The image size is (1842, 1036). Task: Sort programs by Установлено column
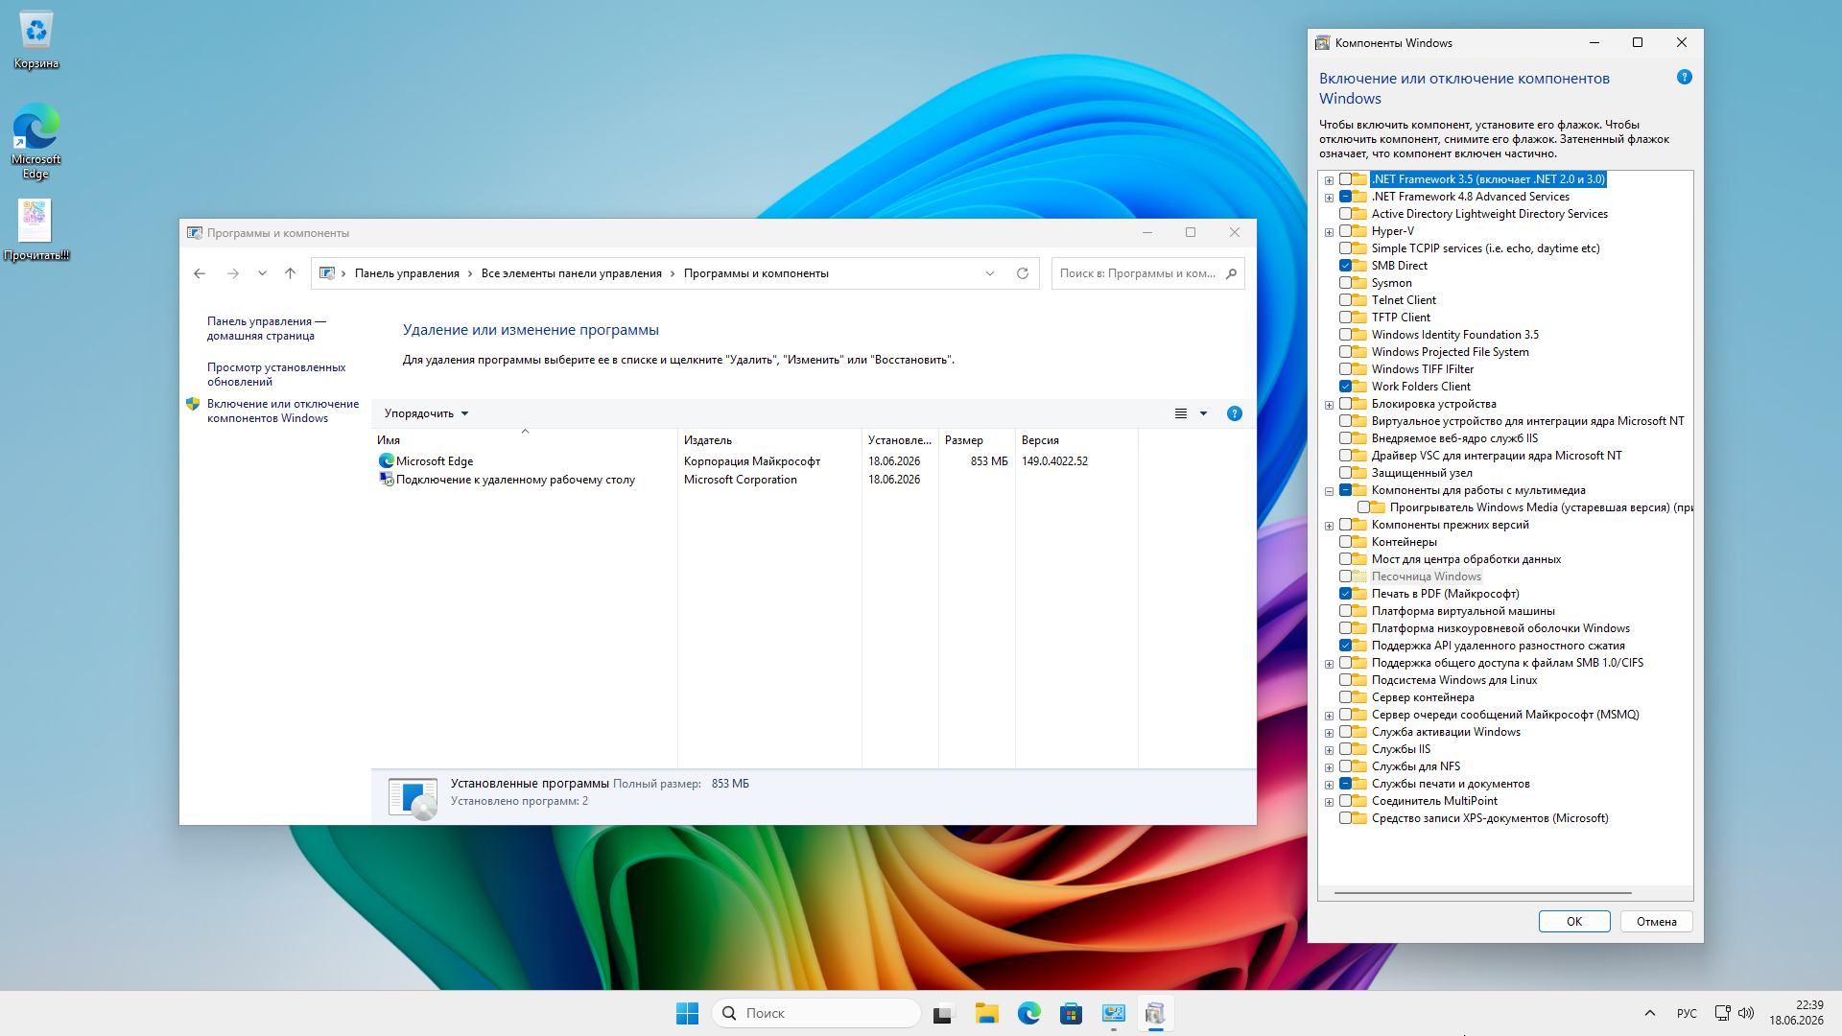(x=900, y=440)
